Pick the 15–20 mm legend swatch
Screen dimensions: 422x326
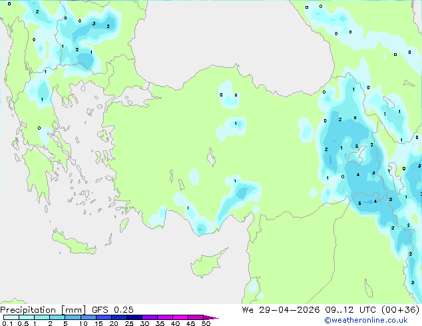pyautogui.click(x=104, y=317)
